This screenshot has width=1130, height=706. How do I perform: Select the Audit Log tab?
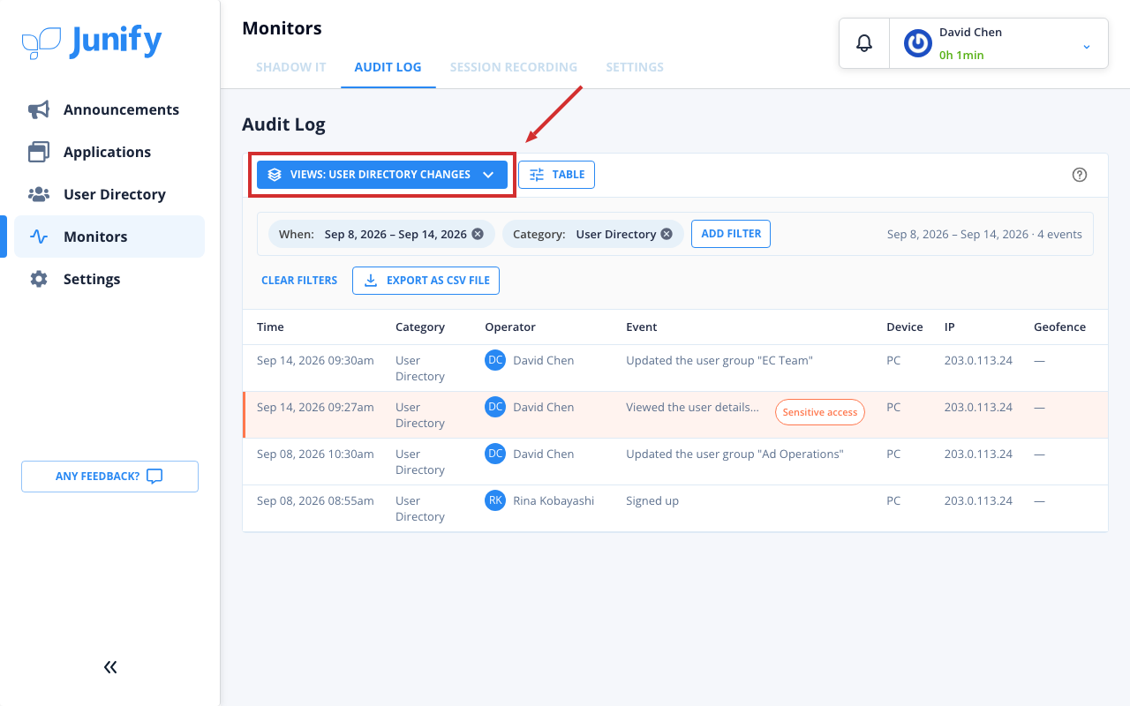click(388, 67)
